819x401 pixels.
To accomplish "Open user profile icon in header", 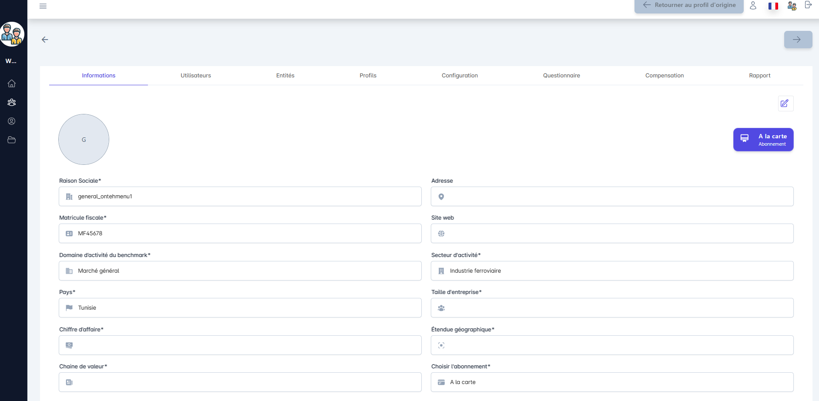I will pos(753,6).
